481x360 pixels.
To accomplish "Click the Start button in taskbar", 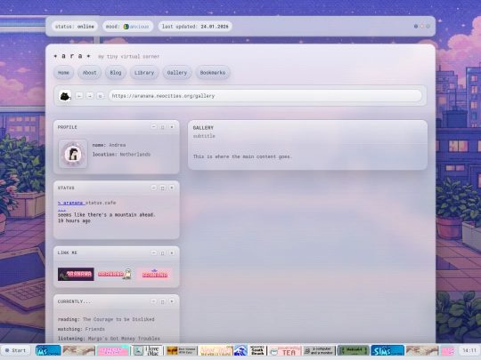I will pos(16,350).
